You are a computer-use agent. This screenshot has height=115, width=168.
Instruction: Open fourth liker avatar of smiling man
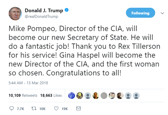tap(96, 96)
